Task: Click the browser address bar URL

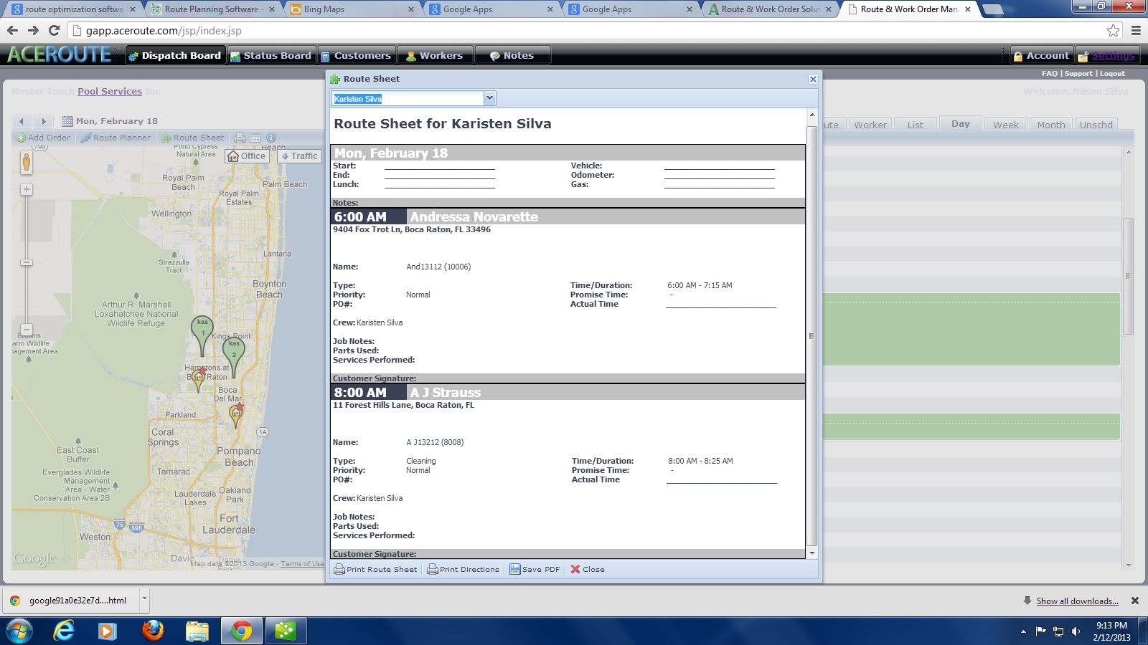Action: click(x=164, y=30)
